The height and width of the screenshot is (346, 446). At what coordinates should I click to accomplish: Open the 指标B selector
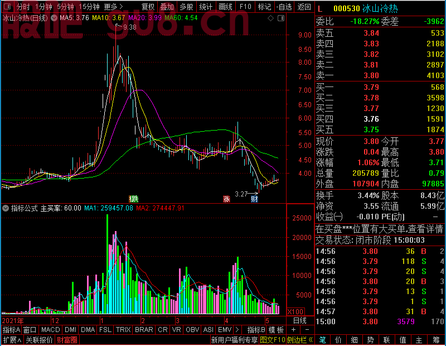[256, 330]
